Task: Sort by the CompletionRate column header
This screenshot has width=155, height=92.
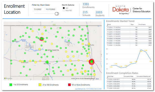Action: [128, 76]
